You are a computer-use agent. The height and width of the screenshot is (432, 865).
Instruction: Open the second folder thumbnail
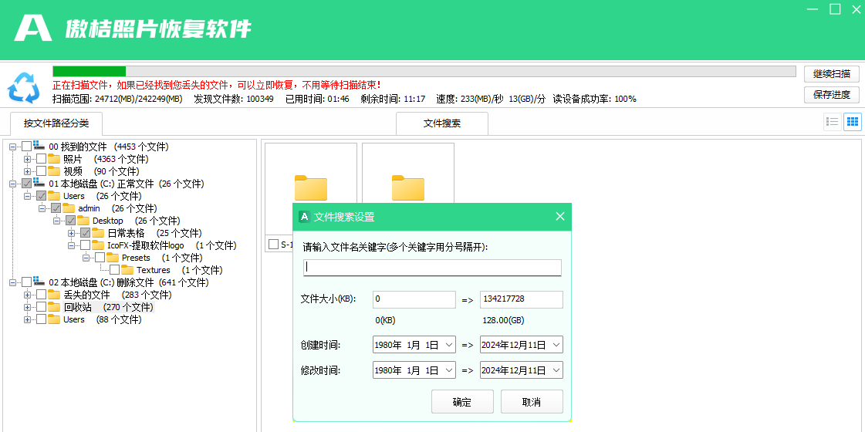408,188
